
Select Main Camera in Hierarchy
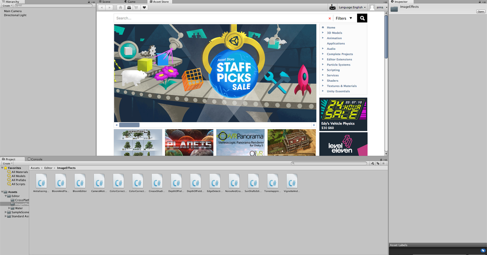(x=13, y=11)
